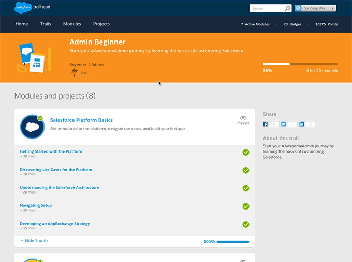Share the trail on Twitter
Screen dimensions: 352x262
[x=284, y=124]
